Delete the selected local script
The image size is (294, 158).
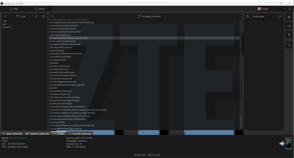[43, 17]
